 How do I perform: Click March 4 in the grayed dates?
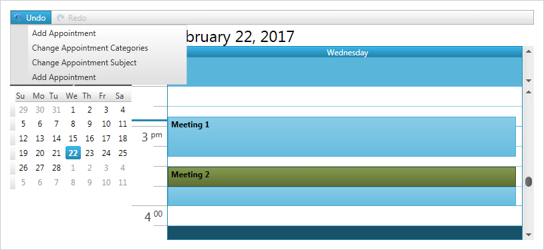[122, 168]
